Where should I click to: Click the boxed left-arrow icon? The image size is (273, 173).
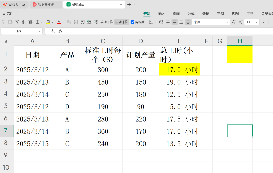click(x=96, y=22)
